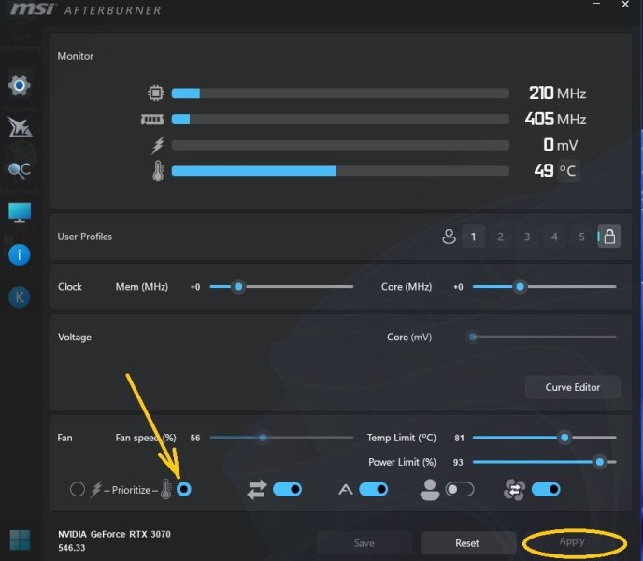The width and height of the screenshot is (643, 561).
Task: Click the user profile person icon
Action: pos(449,237)
